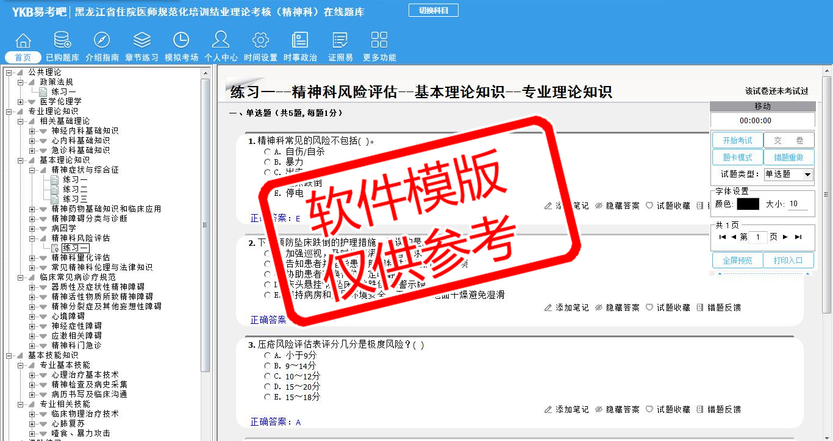Select option E 15～18分 in question 3
Image resolution: width=833 pixels, height=441 pixels.
point(267,397)
